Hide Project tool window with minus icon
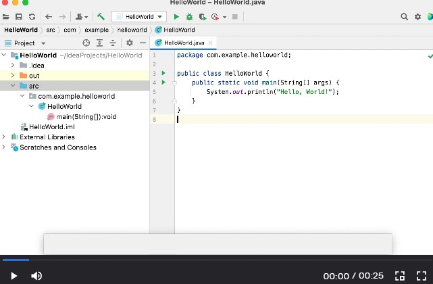This screenshot has width=433, height=284. click(143, 43)
